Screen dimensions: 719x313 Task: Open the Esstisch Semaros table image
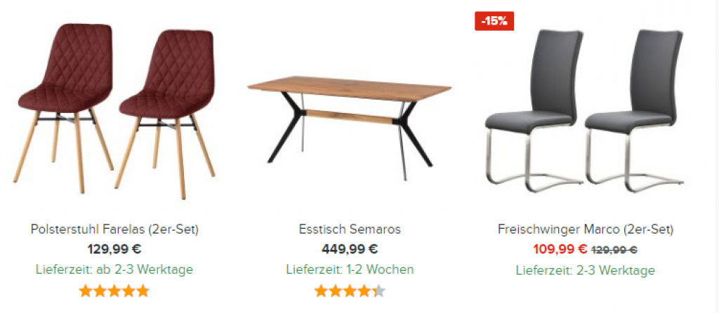350,127
